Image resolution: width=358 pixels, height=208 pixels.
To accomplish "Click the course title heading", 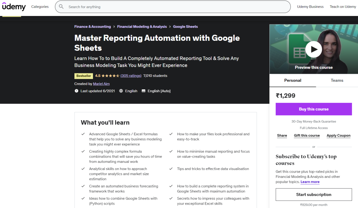I will pyautogui.click(x=157, y=43).
